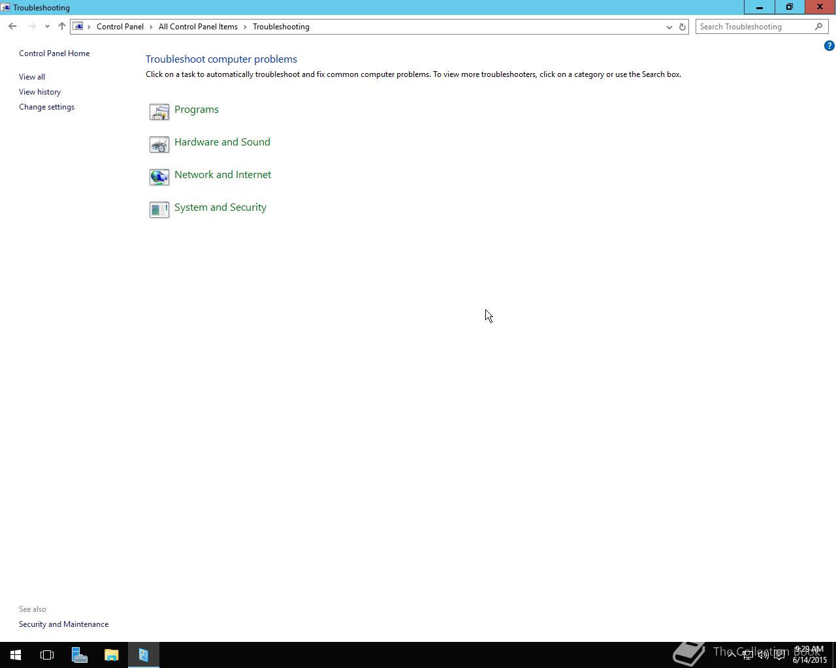Screen dimensions: 836x668
Task: Open address bar history dropdown
Action: (x=669, y=27)
